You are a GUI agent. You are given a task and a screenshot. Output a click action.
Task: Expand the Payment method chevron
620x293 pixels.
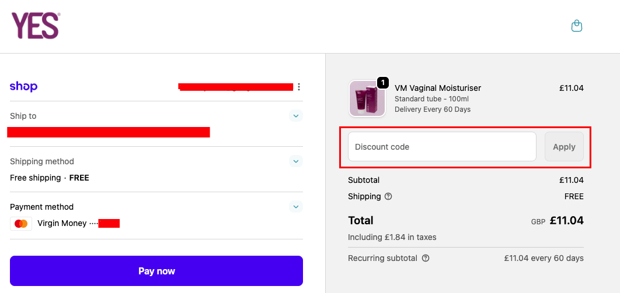[x=296, y=207]
